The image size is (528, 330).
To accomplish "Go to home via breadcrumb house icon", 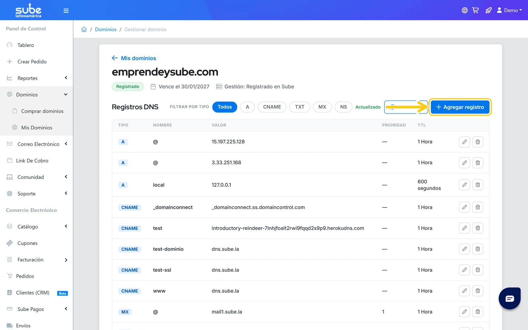I will pyautogui.click(x=84, y=29).
